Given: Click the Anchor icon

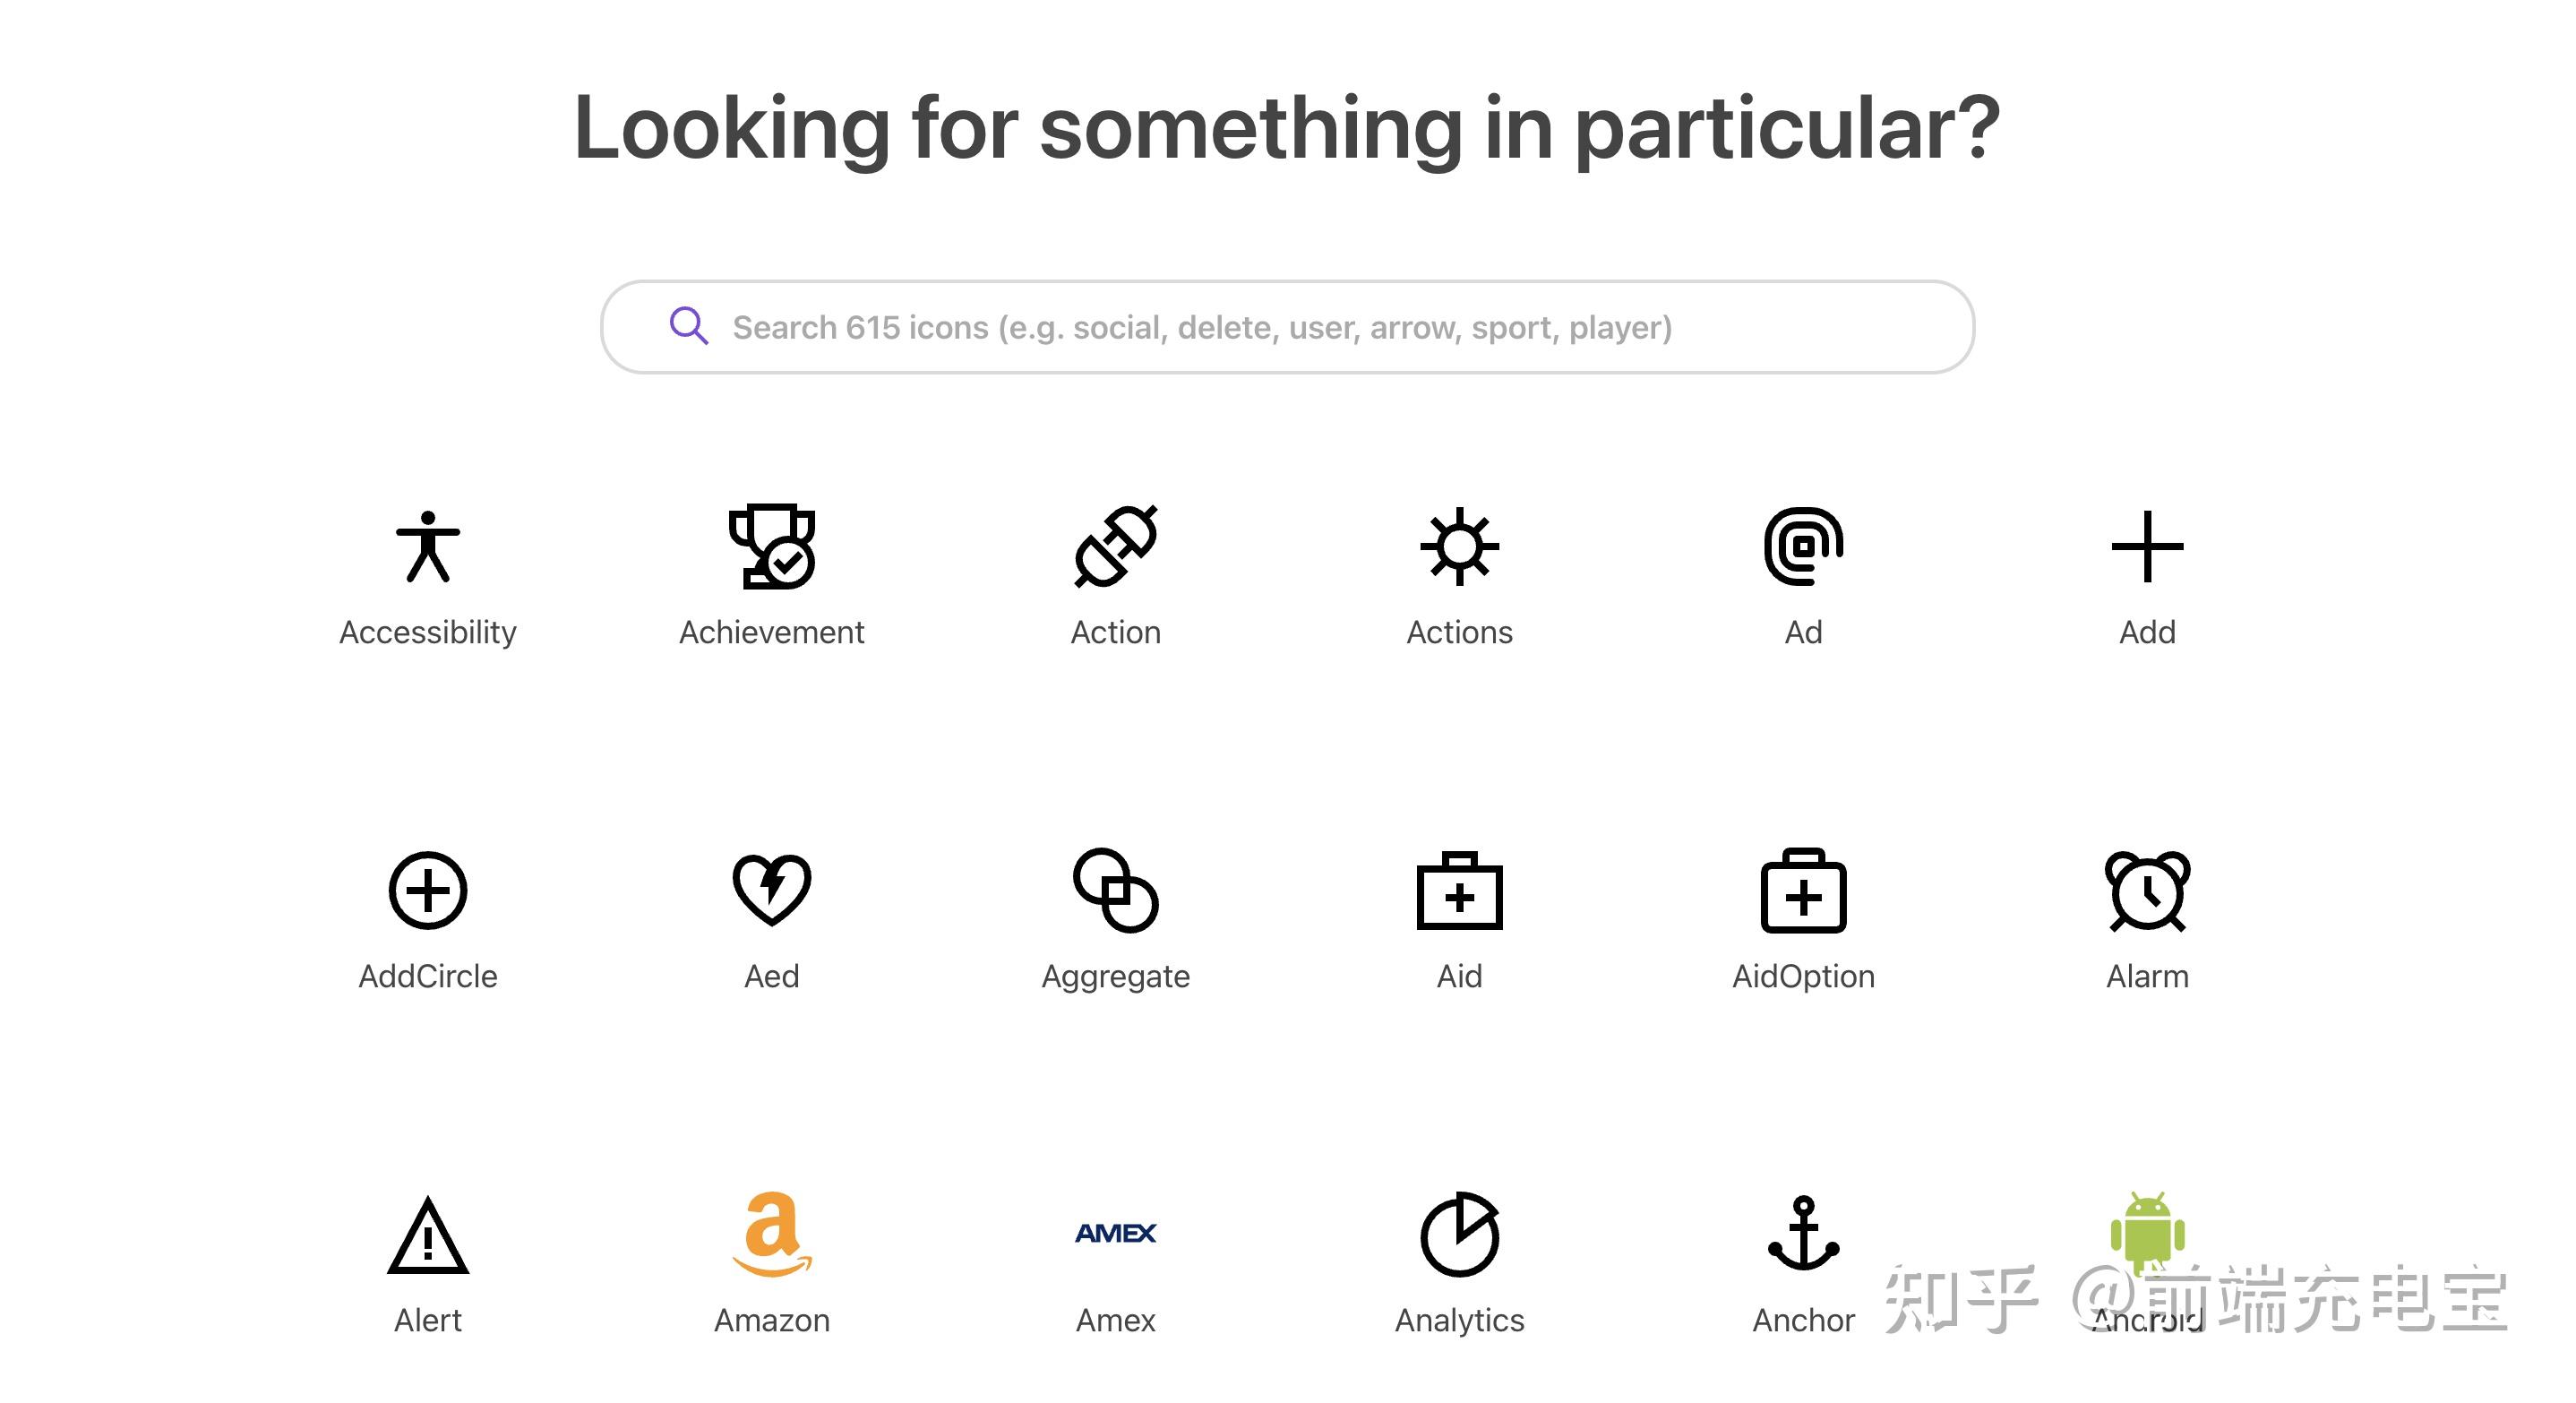Looking at the screenshot, I should [1804, 1234].
